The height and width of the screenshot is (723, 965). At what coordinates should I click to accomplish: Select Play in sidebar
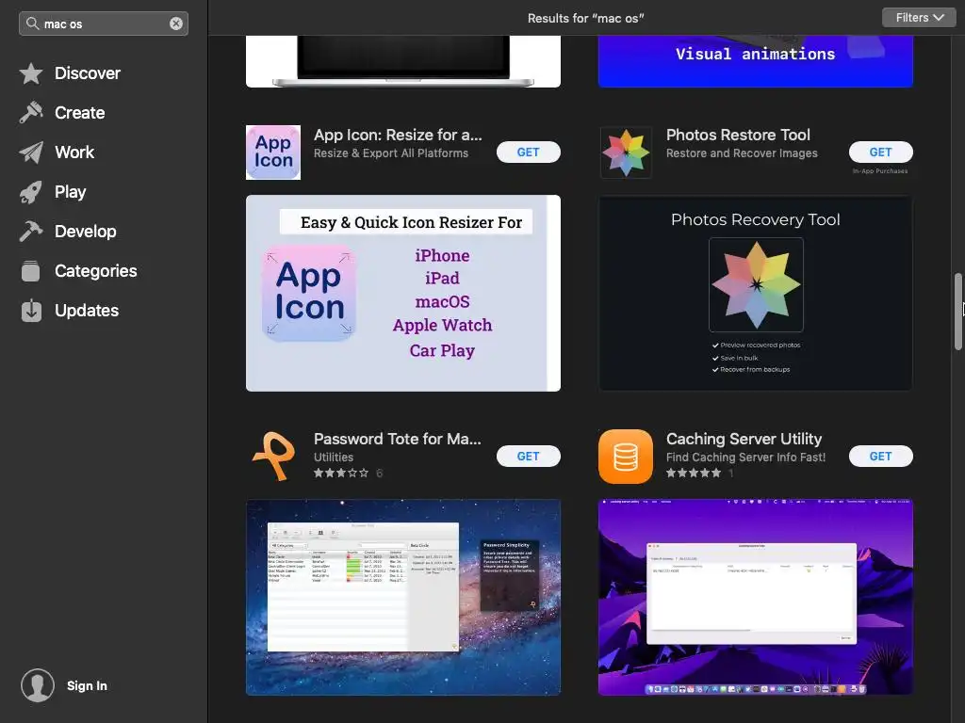[x=70, y=192]
